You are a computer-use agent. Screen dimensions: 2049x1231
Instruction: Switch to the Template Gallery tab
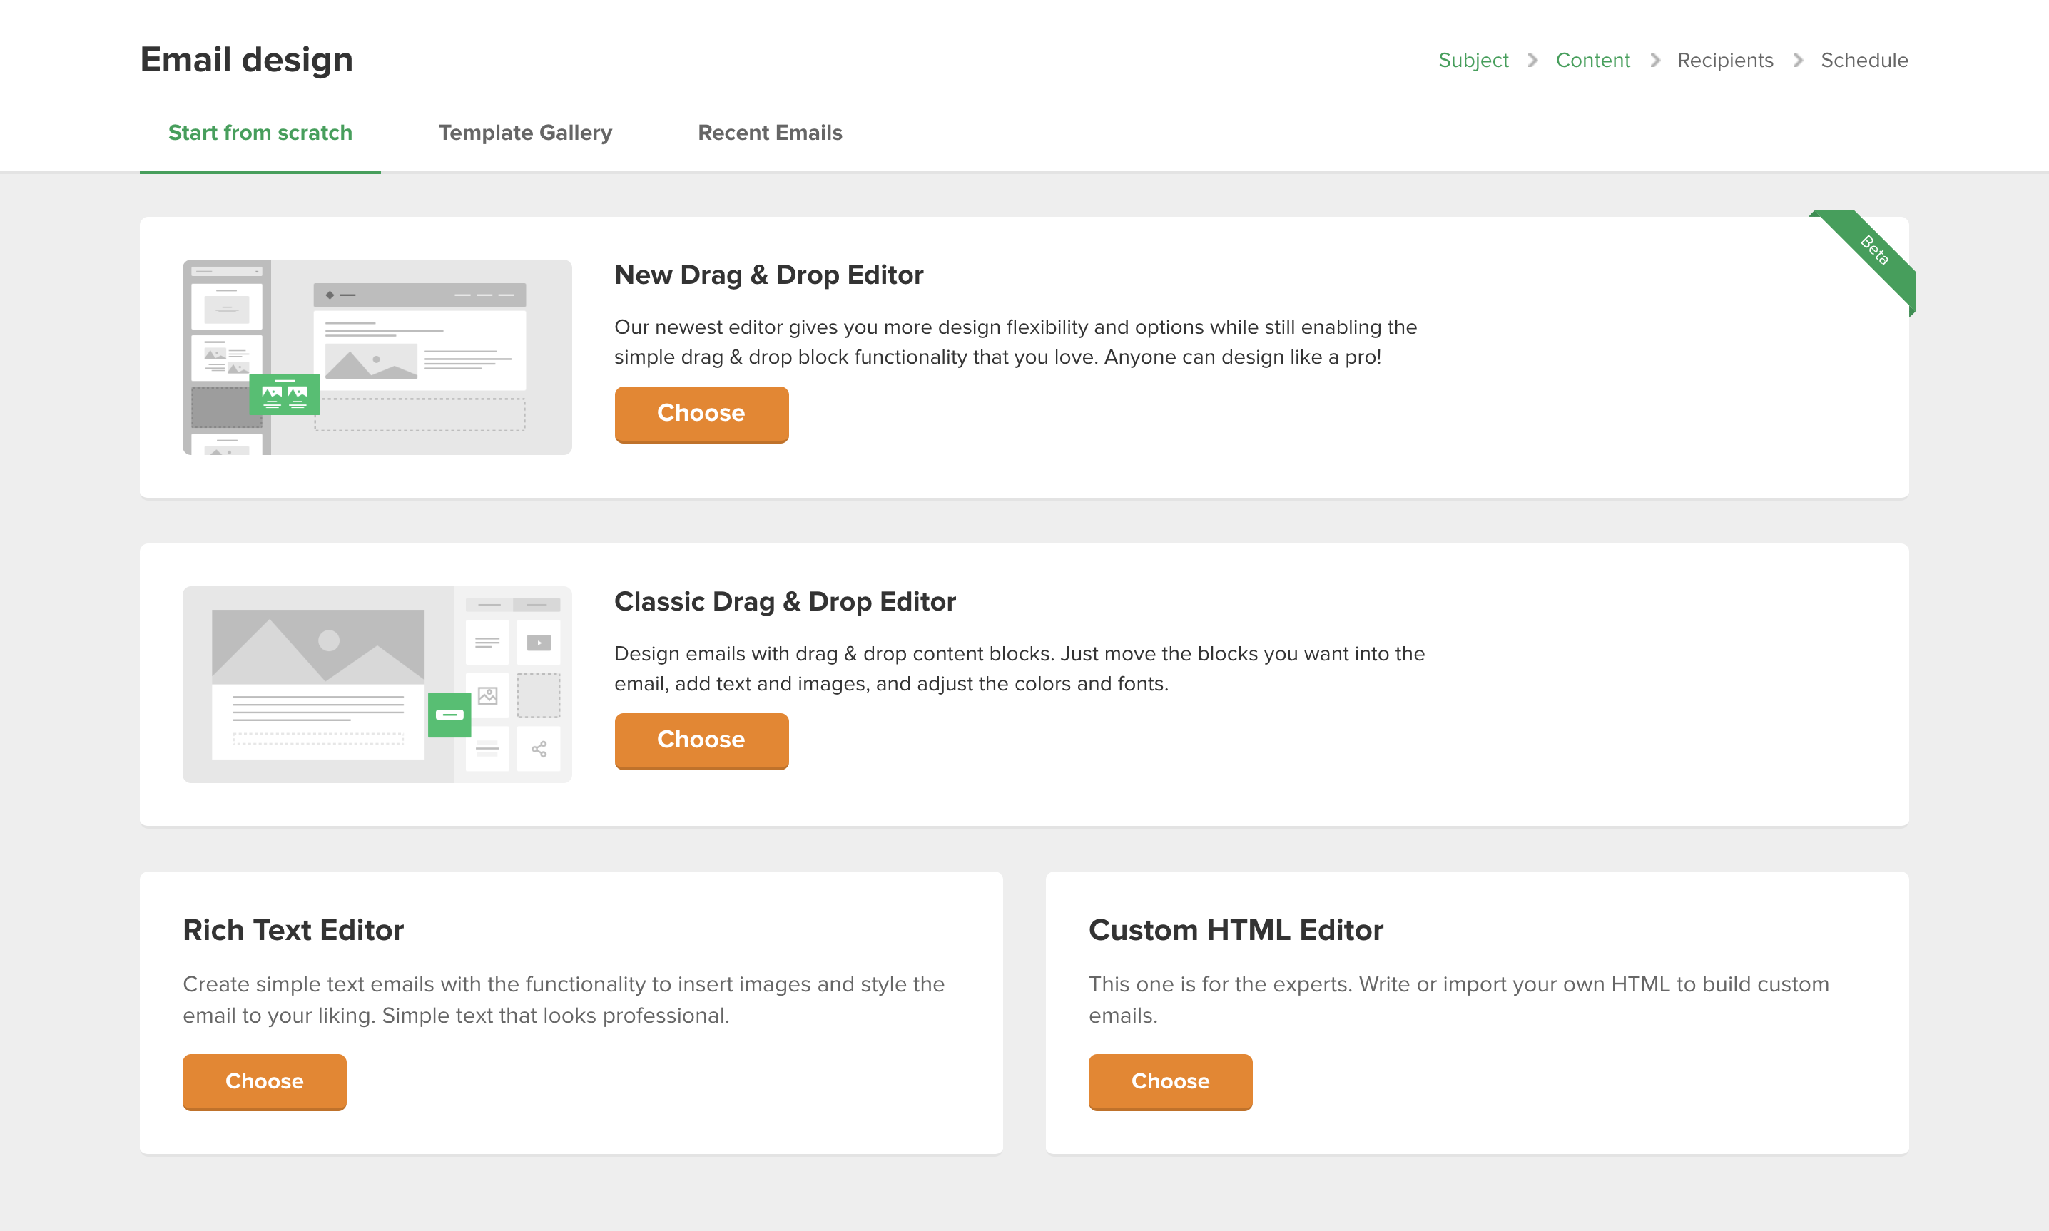click(525, 133)
